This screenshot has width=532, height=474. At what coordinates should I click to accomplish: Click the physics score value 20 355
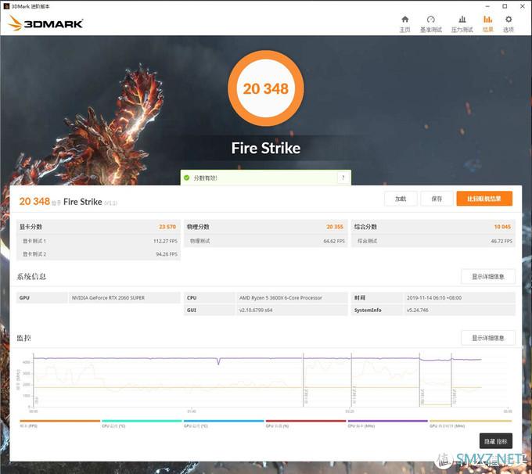pos(335,227)
